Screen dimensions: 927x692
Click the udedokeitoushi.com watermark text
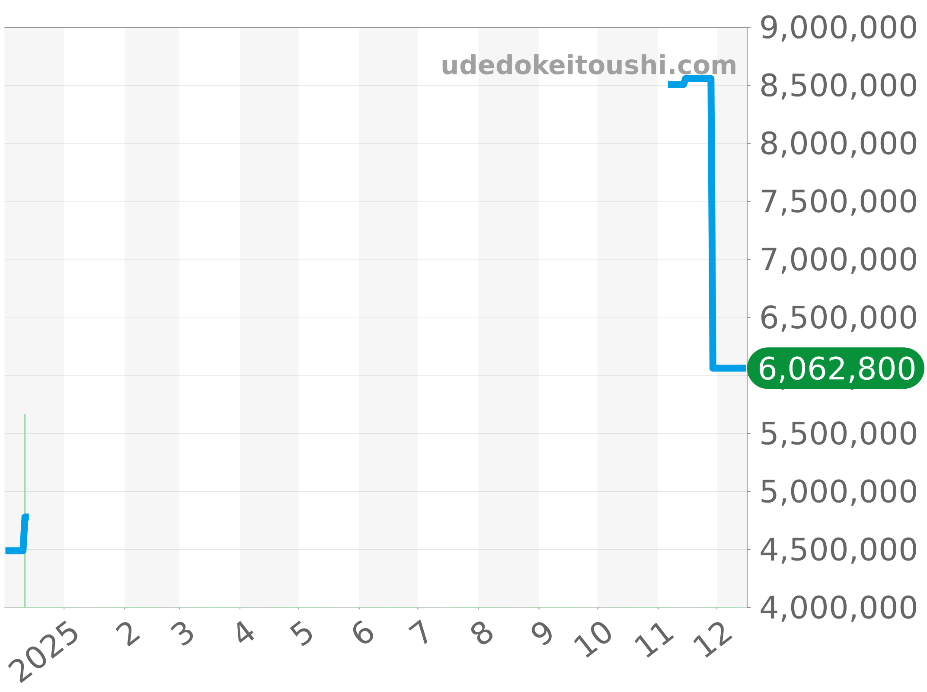tap(588, 66)
